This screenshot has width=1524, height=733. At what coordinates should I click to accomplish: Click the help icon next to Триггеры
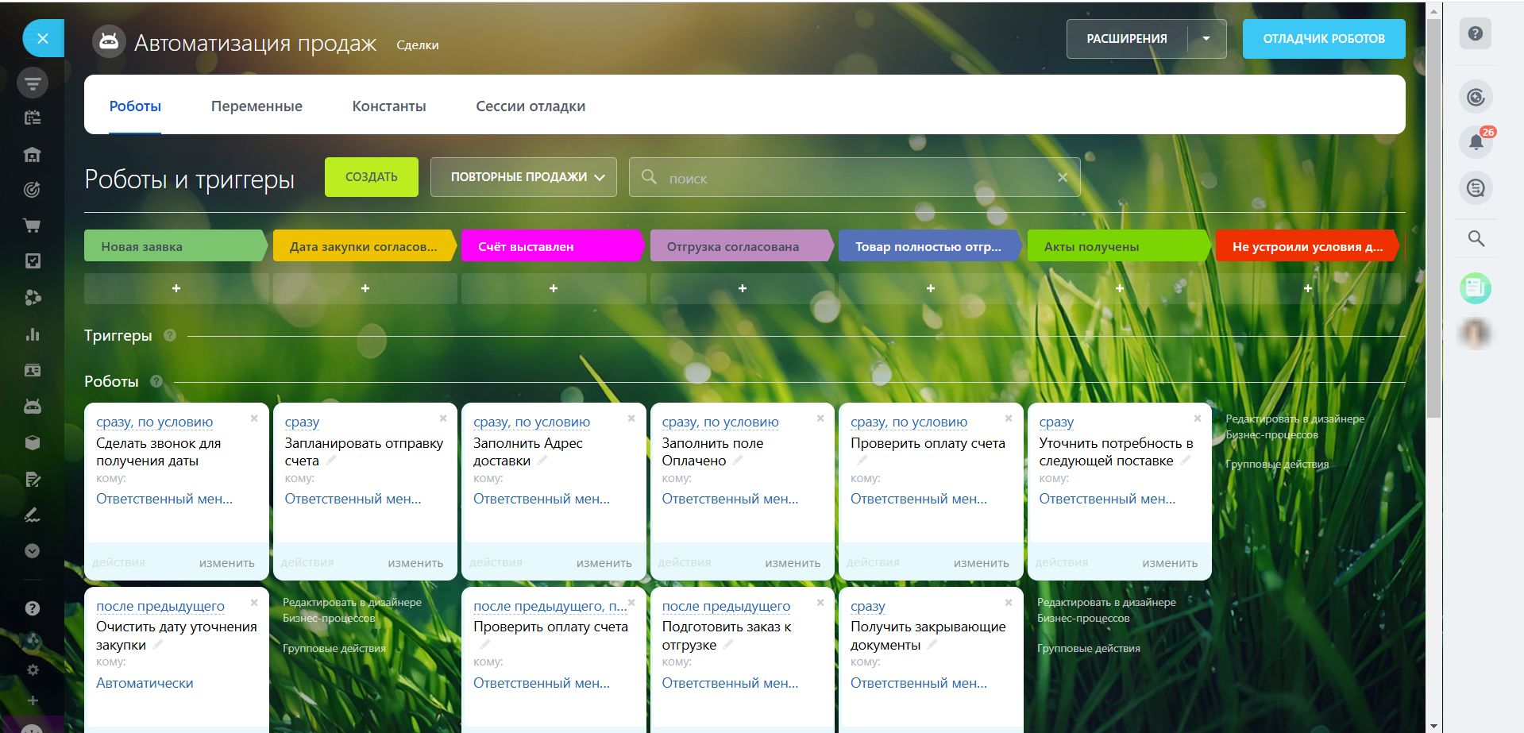169,335
